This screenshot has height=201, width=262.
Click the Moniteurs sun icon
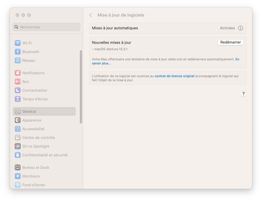pyautogui.click(x=18, y=176)
